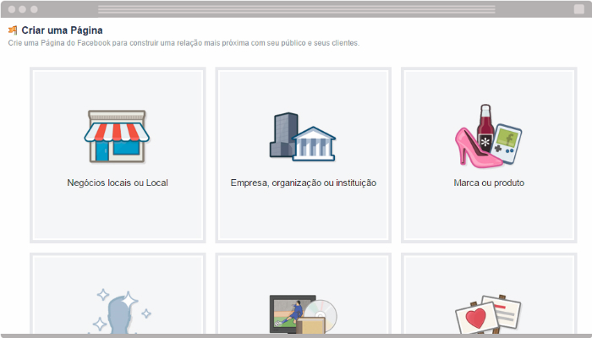Click the flag icon beside Criar uma Página
Viewport: 592px width, 338px height.
pyautogui.click(x=13, y=30)
